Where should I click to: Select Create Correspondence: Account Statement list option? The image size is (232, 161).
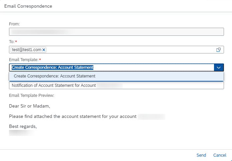point(116,76)
